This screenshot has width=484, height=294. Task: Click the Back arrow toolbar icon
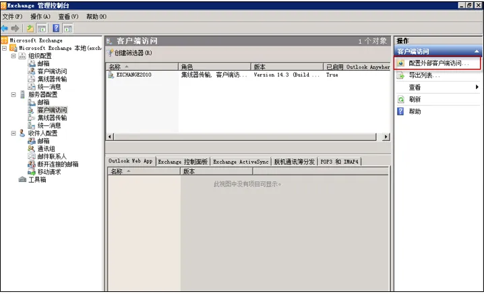[x=5, y=29]
